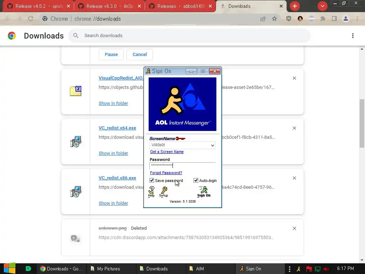Screen dimensions: 365x274
Task: Open AIM Setup wrench icon
Action: click(164, 192)
